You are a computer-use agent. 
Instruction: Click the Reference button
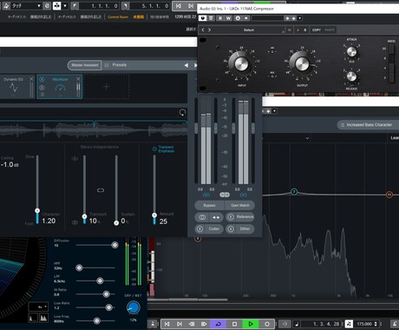(245, 217)
